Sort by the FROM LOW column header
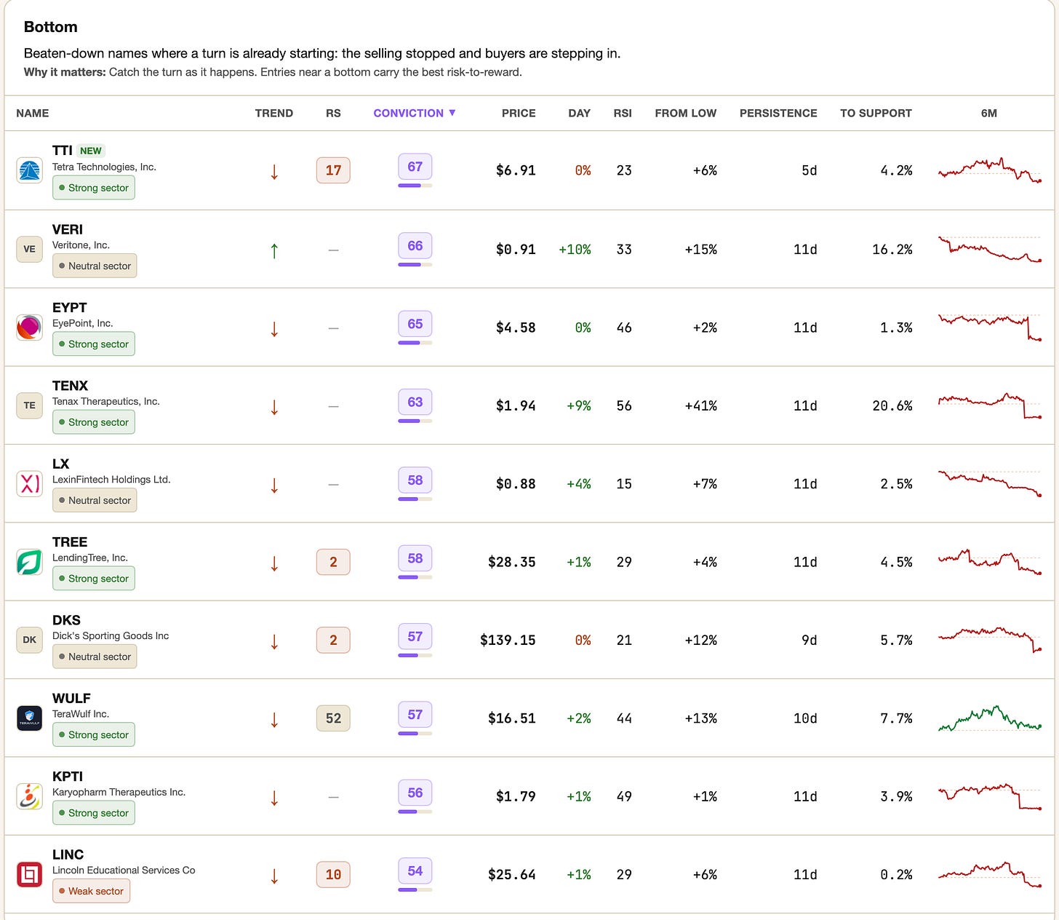 point(686,113)
